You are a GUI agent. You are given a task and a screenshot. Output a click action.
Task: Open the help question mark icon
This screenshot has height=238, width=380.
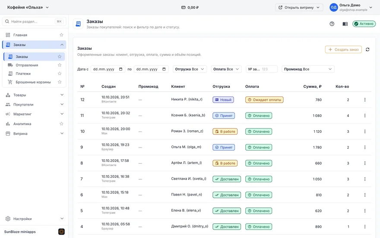click(x=332, y=24)
